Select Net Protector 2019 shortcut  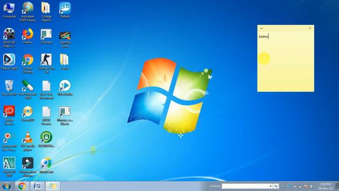(28, 89)
